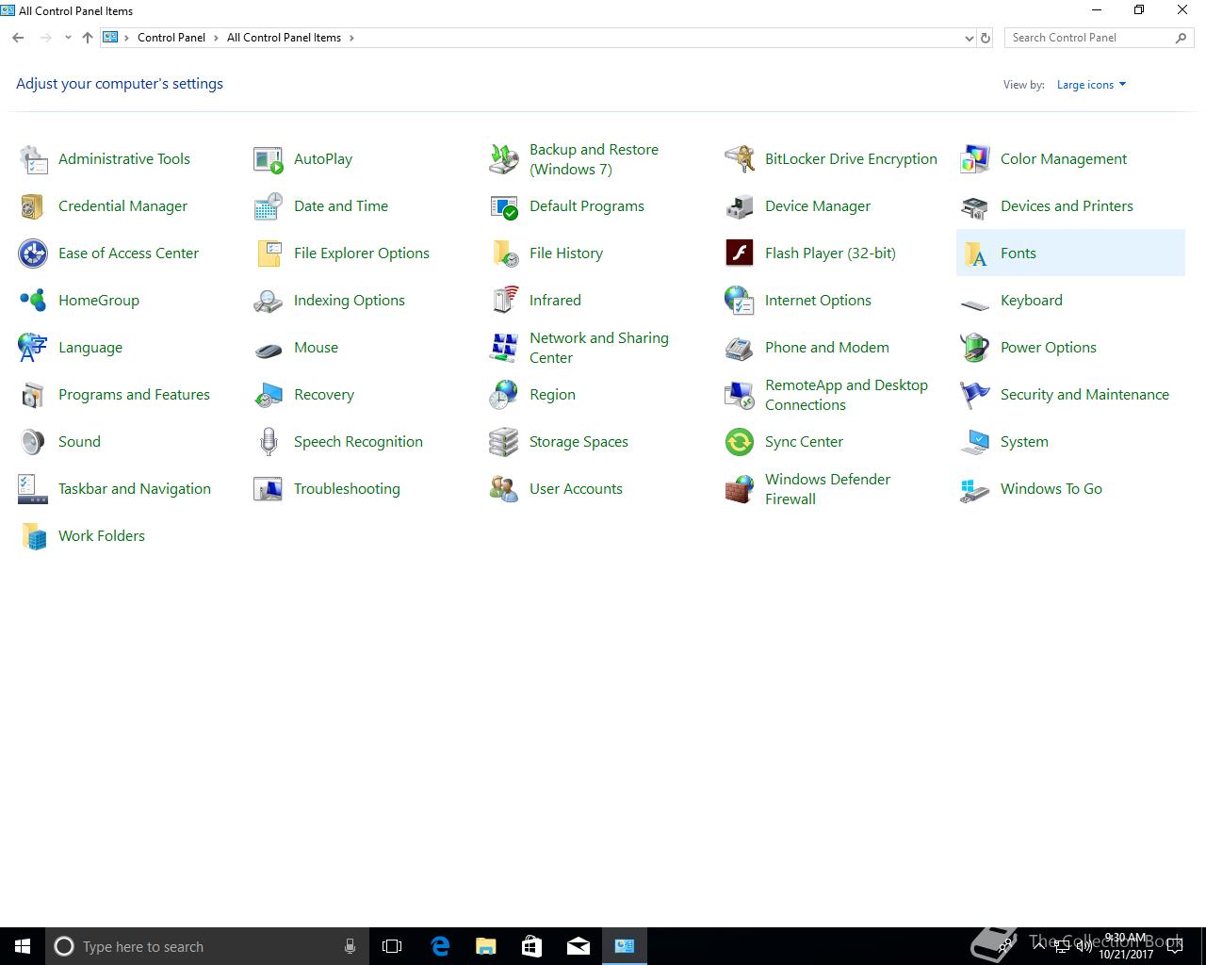Screen dimensions: 1206x965
Task: Open the Phone and Modem icon
Action: click(740, 348)
